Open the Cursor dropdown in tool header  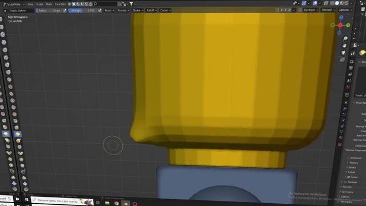coord(165,10)
